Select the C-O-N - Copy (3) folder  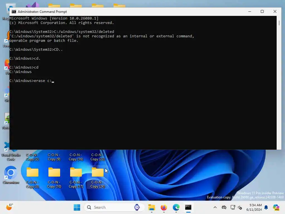coord(32,177)
